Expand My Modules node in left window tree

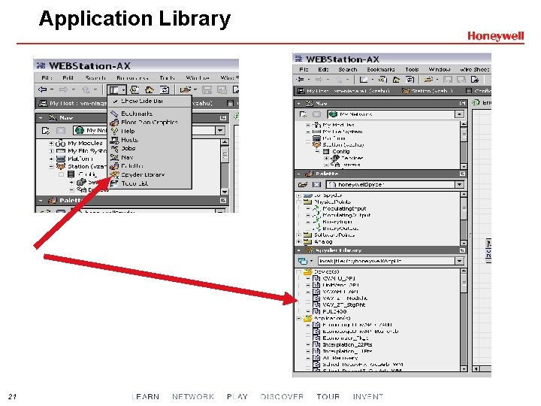pos(51,143)
